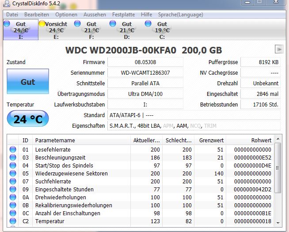Click the Laufwerksbuchstaben I: field
The height and width of the screenshot is (232, 289).
145,104
